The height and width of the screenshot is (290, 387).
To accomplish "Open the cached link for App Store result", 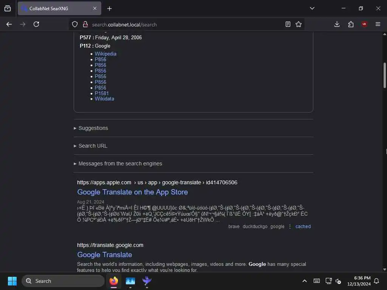I will (x=303, y=227).
